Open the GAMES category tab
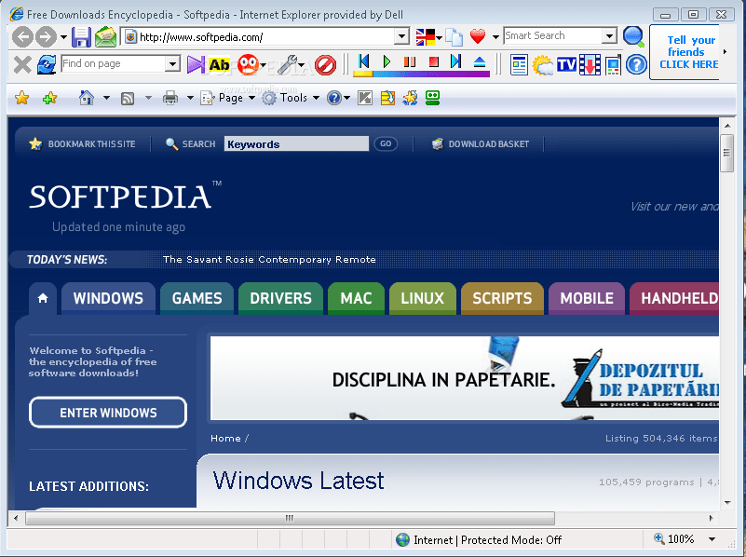Image resolution: width=746 pixels, height=557 pixels. [197, 298]
